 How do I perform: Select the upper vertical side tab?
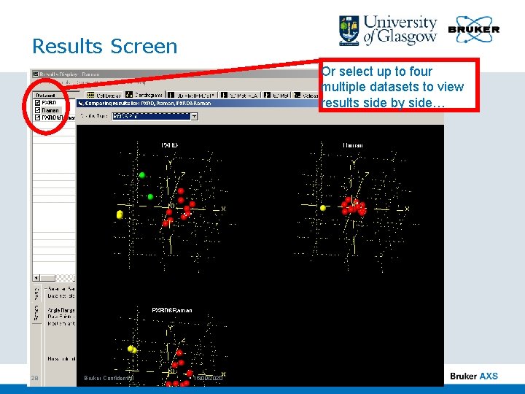36,294
